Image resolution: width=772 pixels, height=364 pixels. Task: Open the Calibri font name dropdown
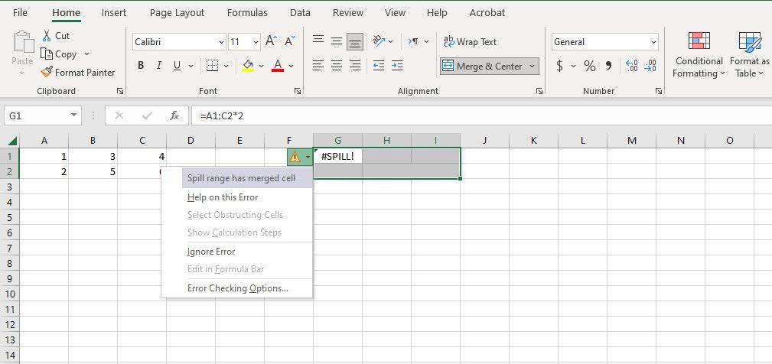point(221,42)
